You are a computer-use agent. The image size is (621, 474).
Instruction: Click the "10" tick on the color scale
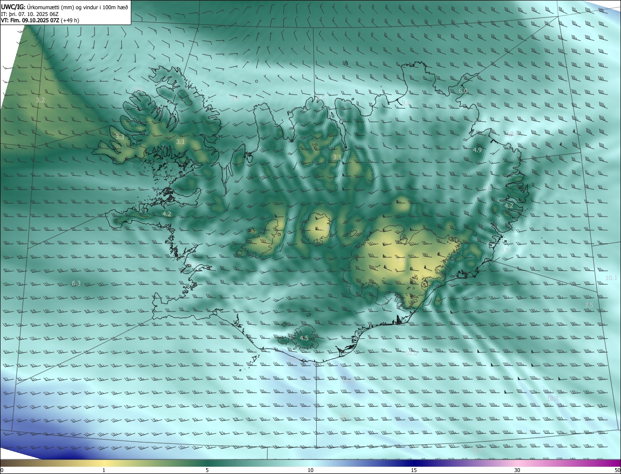coord(310,470)
